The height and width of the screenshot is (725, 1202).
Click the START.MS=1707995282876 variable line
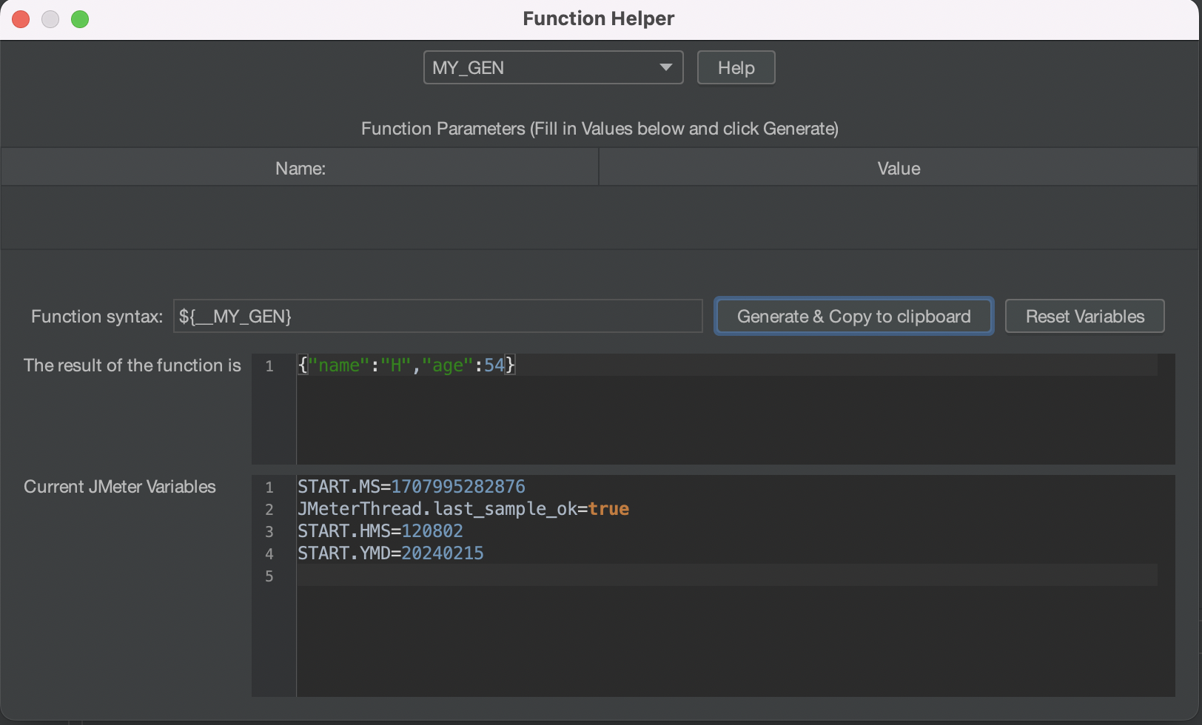412,487
